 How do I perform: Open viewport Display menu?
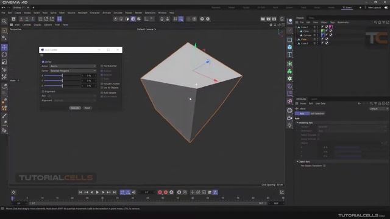[37, 25]
